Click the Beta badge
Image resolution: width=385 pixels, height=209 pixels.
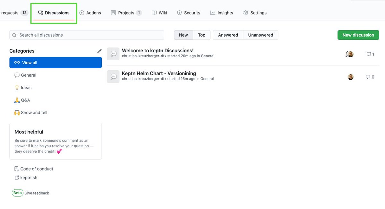click(x=18, y=193)
